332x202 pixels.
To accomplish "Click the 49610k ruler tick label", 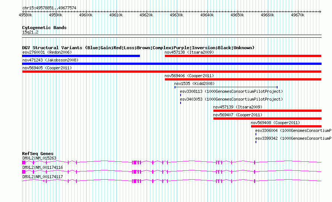I will pyautogui.click(x=116, y=15).
